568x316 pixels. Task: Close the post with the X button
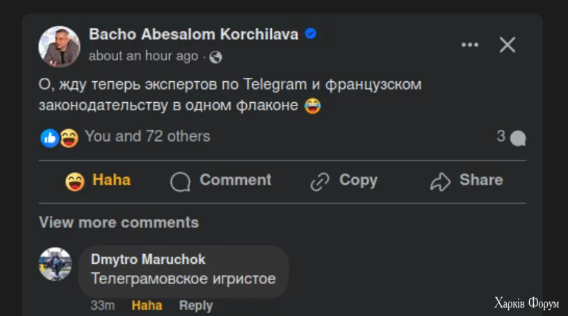pyautogui.click(x=508, y=45)
